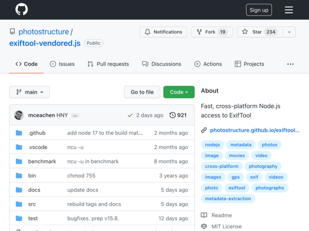The height and width of the screenshot is (231, 309).
Task: Click the link chain icon in About
Action: tap(204, 130)
